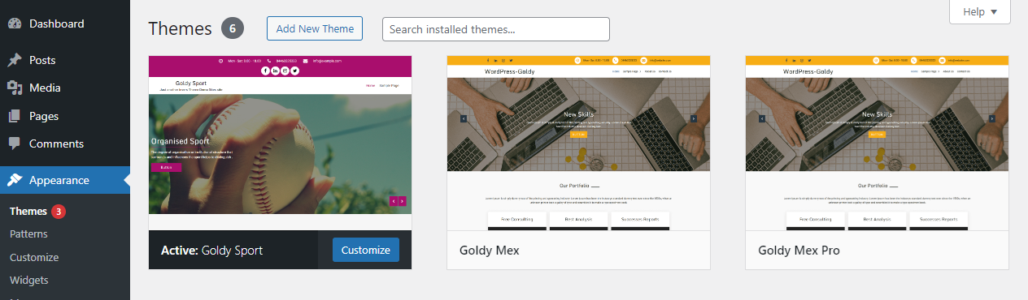Open Customize from Appearance submenu
Viewport: 1028px width, 300px height.
click(x=34, y=257)
